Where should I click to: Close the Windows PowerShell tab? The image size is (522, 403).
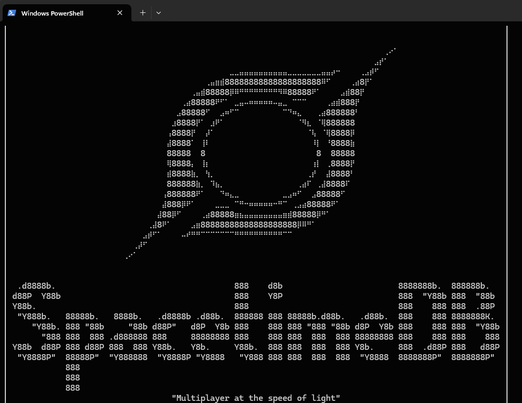pyautogui.click(x=120, y=13)
